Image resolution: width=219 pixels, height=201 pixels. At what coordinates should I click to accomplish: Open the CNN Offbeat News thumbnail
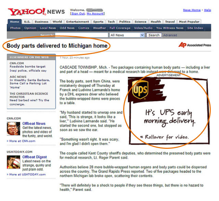[14, 129]
